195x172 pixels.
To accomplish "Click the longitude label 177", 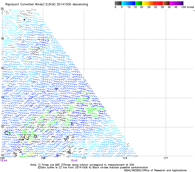I will point(166,158).
